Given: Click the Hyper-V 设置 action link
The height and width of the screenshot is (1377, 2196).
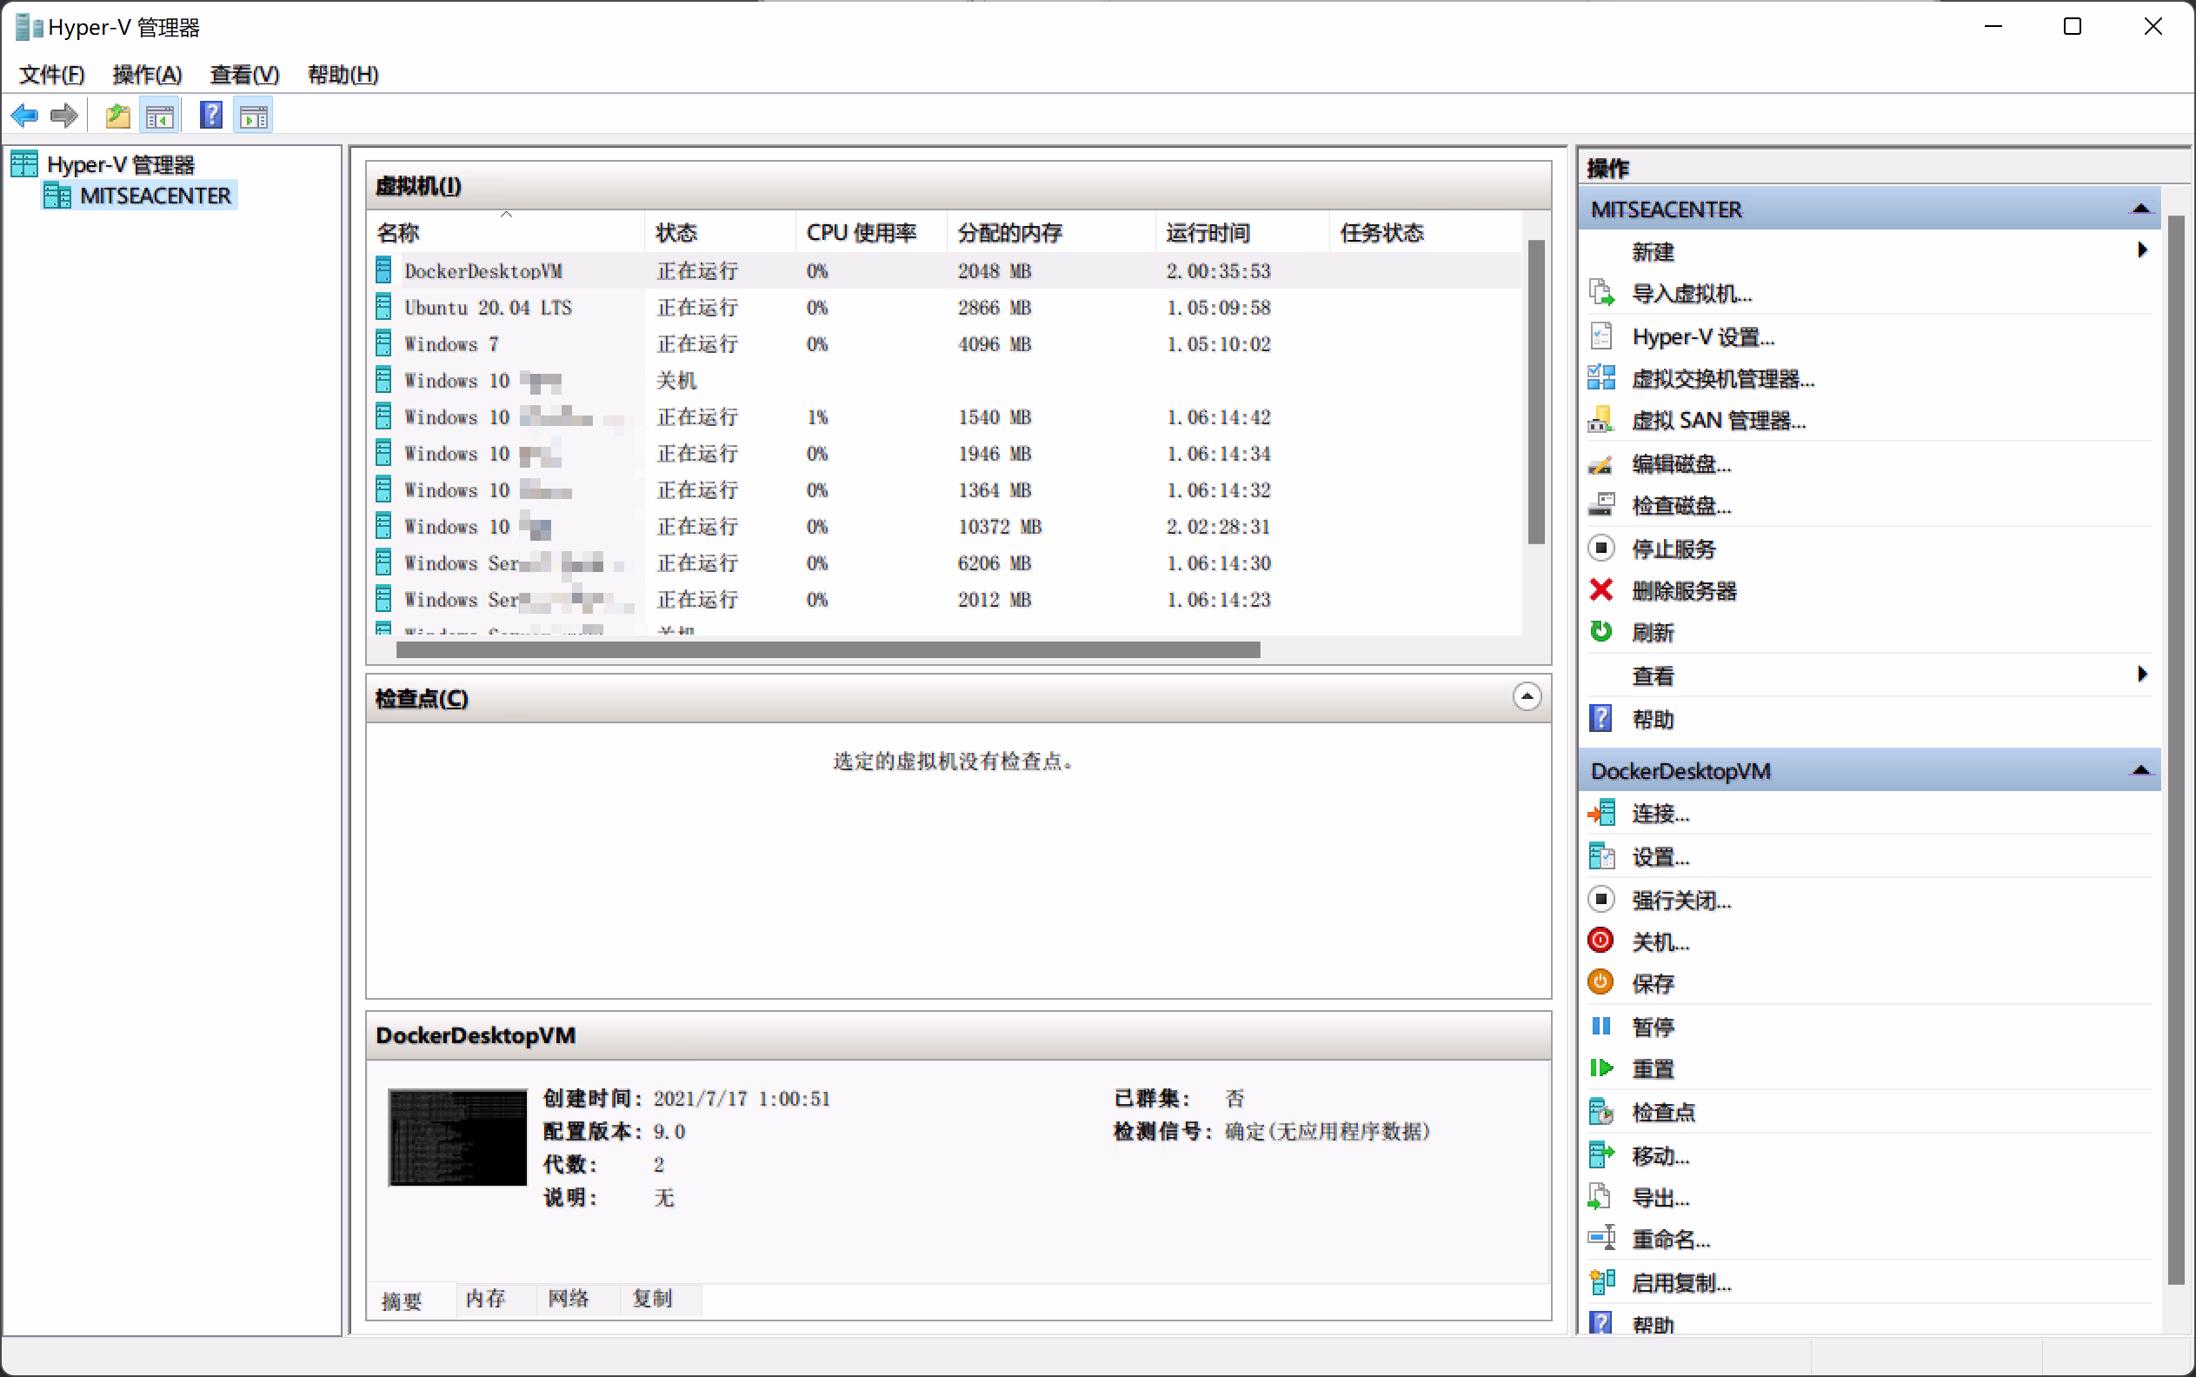Looking at the screenshot, I should click(1702, 337).
